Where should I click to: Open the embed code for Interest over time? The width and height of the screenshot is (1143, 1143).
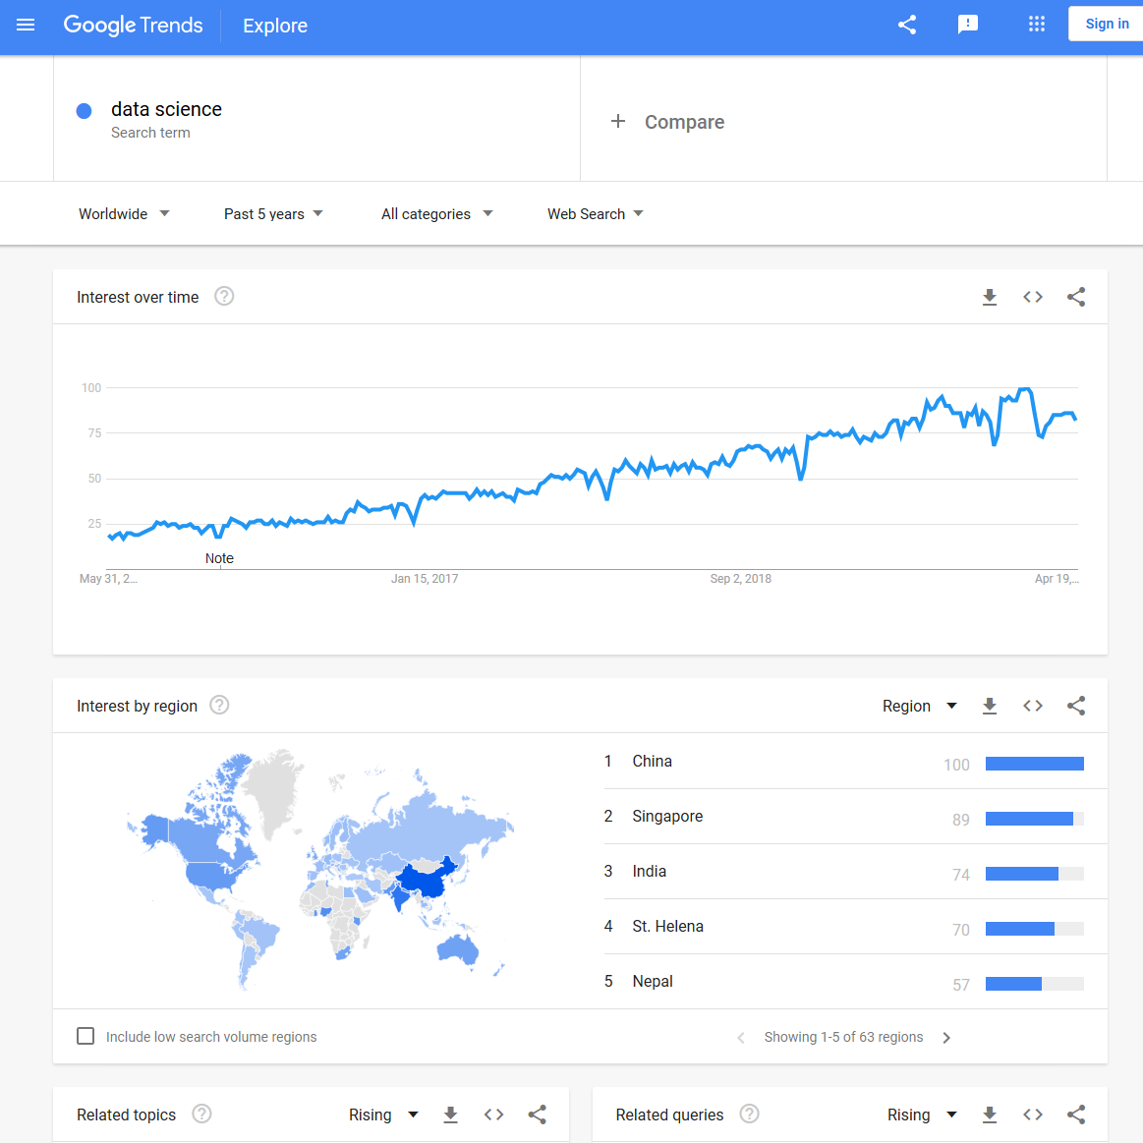(1033, 297)
